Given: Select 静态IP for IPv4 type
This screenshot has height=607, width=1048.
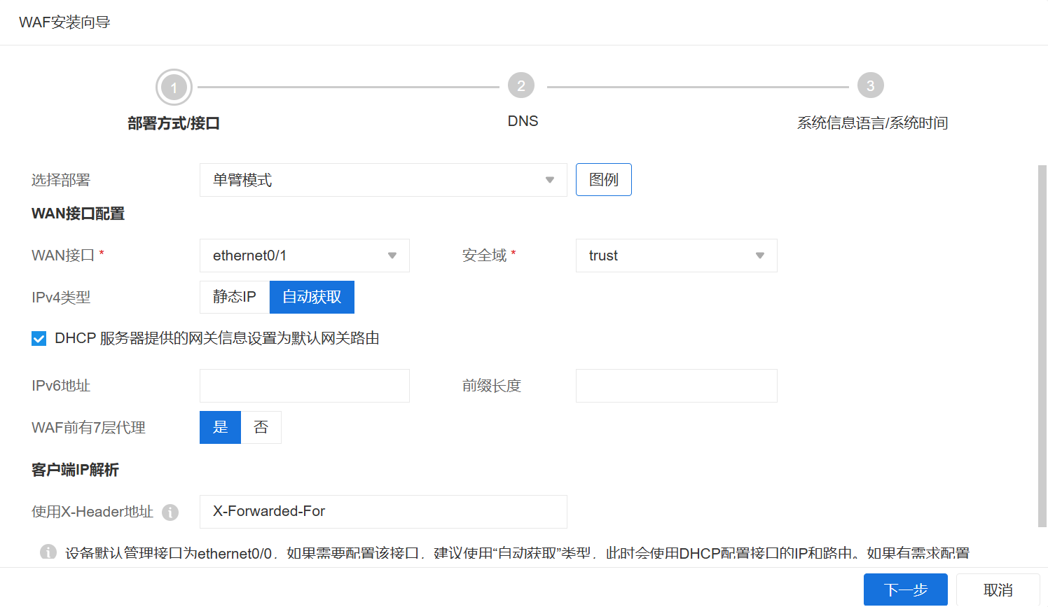Looking at the screenshot, I should [235, 297].
